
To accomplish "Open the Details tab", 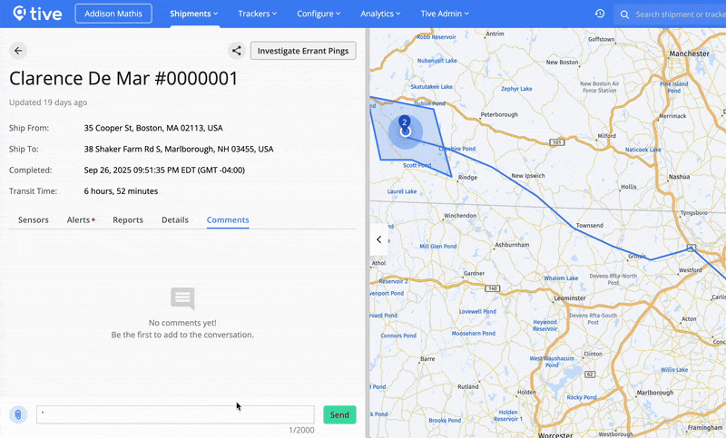I will 175,219.
